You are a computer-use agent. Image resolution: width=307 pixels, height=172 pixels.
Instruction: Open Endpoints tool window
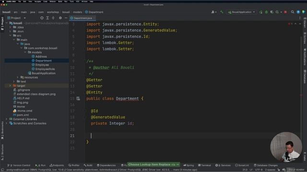[x=57, y=165]
